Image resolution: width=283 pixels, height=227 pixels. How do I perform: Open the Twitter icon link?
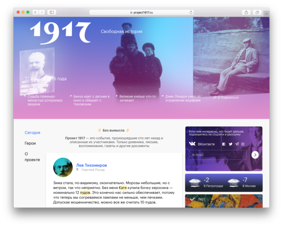(230, 144)
